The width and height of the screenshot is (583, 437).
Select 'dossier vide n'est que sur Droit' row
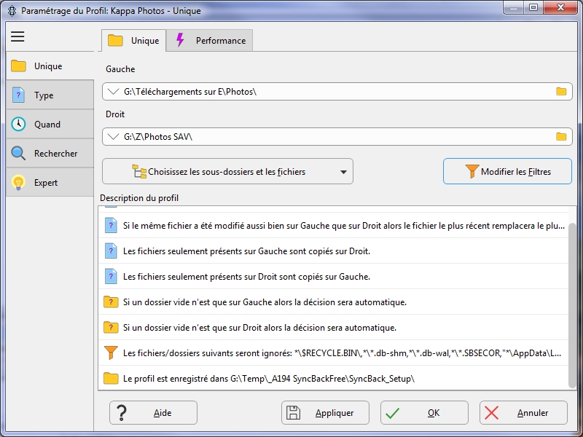pos(334,328)
